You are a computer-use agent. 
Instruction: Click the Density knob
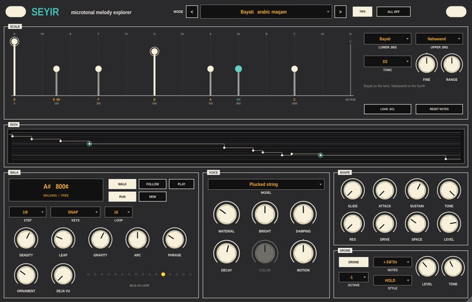(x=26, y=240)
